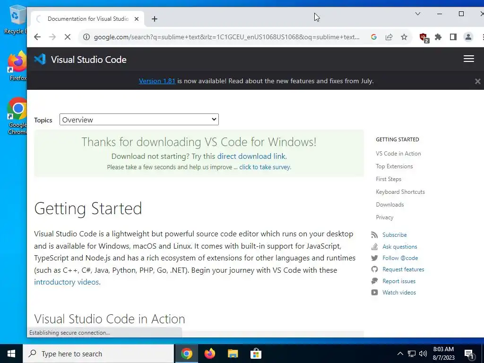The width and height of the screenshot is (484, 363).
Task: Open the tab search chevron
Action: coord(418,14)
